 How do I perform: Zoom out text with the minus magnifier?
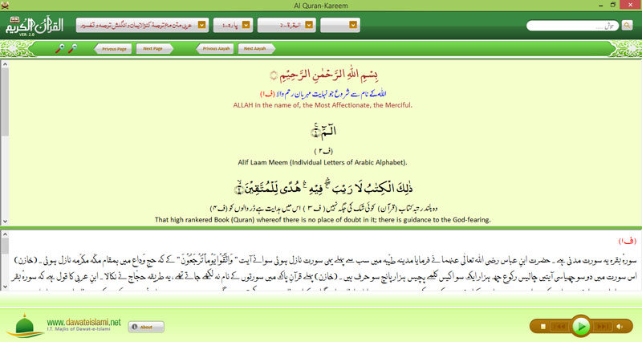(x=72, y=49)
